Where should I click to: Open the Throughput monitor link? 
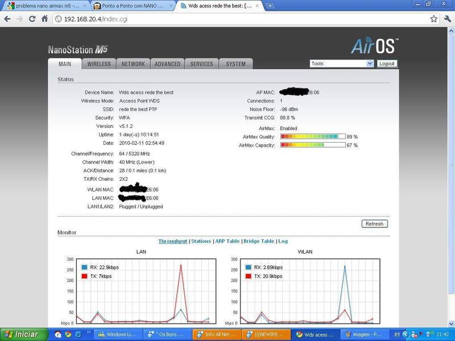click(173, 241)
